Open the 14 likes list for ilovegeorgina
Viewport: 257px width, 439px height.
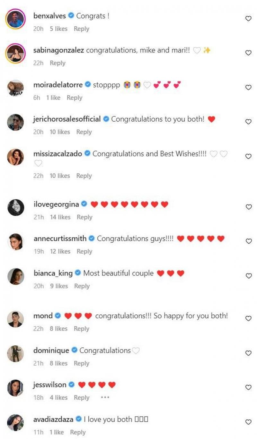(x=60, y=217)
